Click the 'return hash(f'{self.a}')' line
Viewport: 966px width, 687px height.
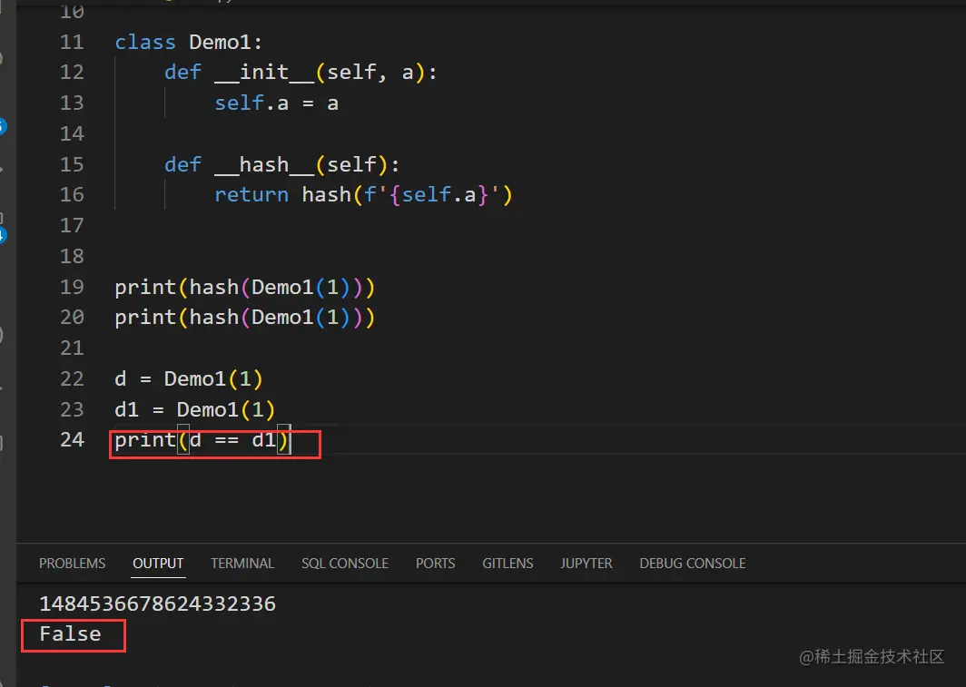[363, 194]
